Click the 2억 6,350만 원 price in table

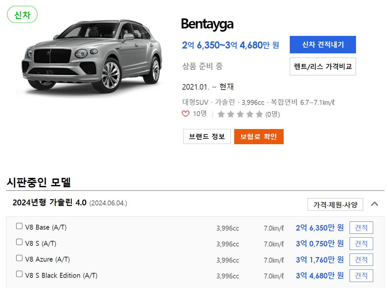click(320, 228)
